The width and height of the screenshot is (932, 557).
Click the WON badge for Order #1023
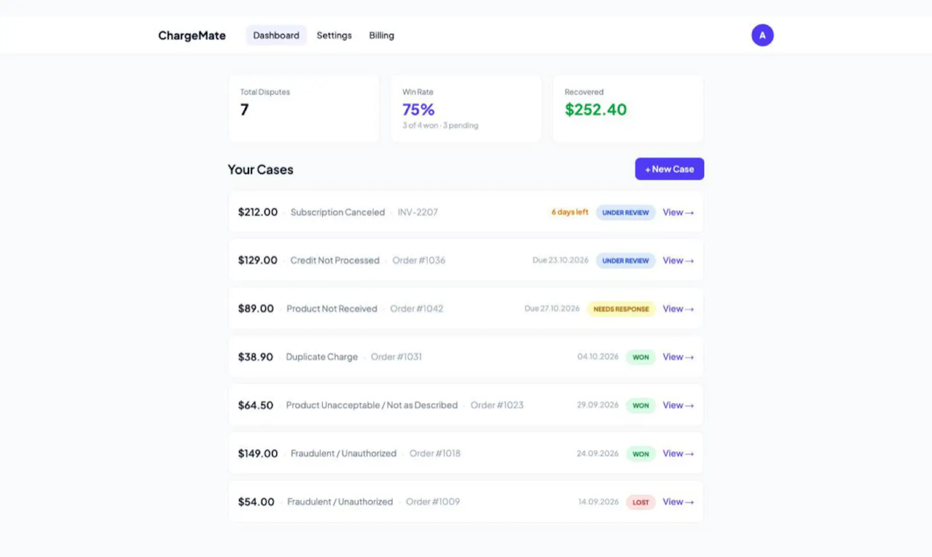pos(641,406)
